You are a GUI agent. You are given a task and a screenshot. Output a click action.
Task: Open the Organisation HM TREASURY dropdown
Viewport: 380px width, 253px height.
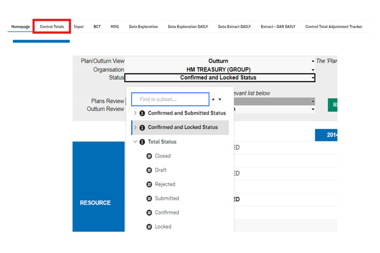(x=313, y=70)
